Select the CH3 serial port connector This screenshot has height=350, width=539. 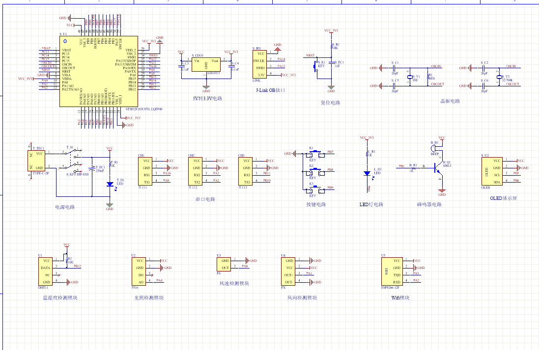pos(245,171)
